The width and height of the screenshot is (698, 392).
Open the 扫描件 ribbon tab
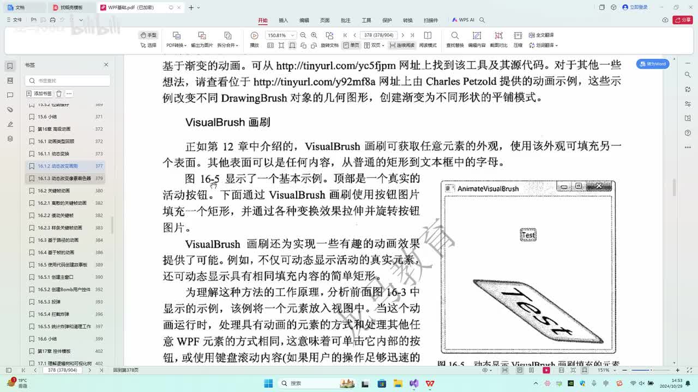431,20
